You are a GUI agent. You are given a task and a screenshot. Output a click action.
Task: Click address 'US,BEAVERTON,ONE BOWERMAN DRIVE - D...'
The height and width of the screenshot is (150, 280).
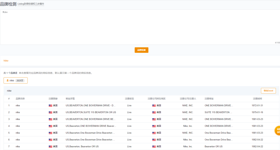(x=90, y=106)
